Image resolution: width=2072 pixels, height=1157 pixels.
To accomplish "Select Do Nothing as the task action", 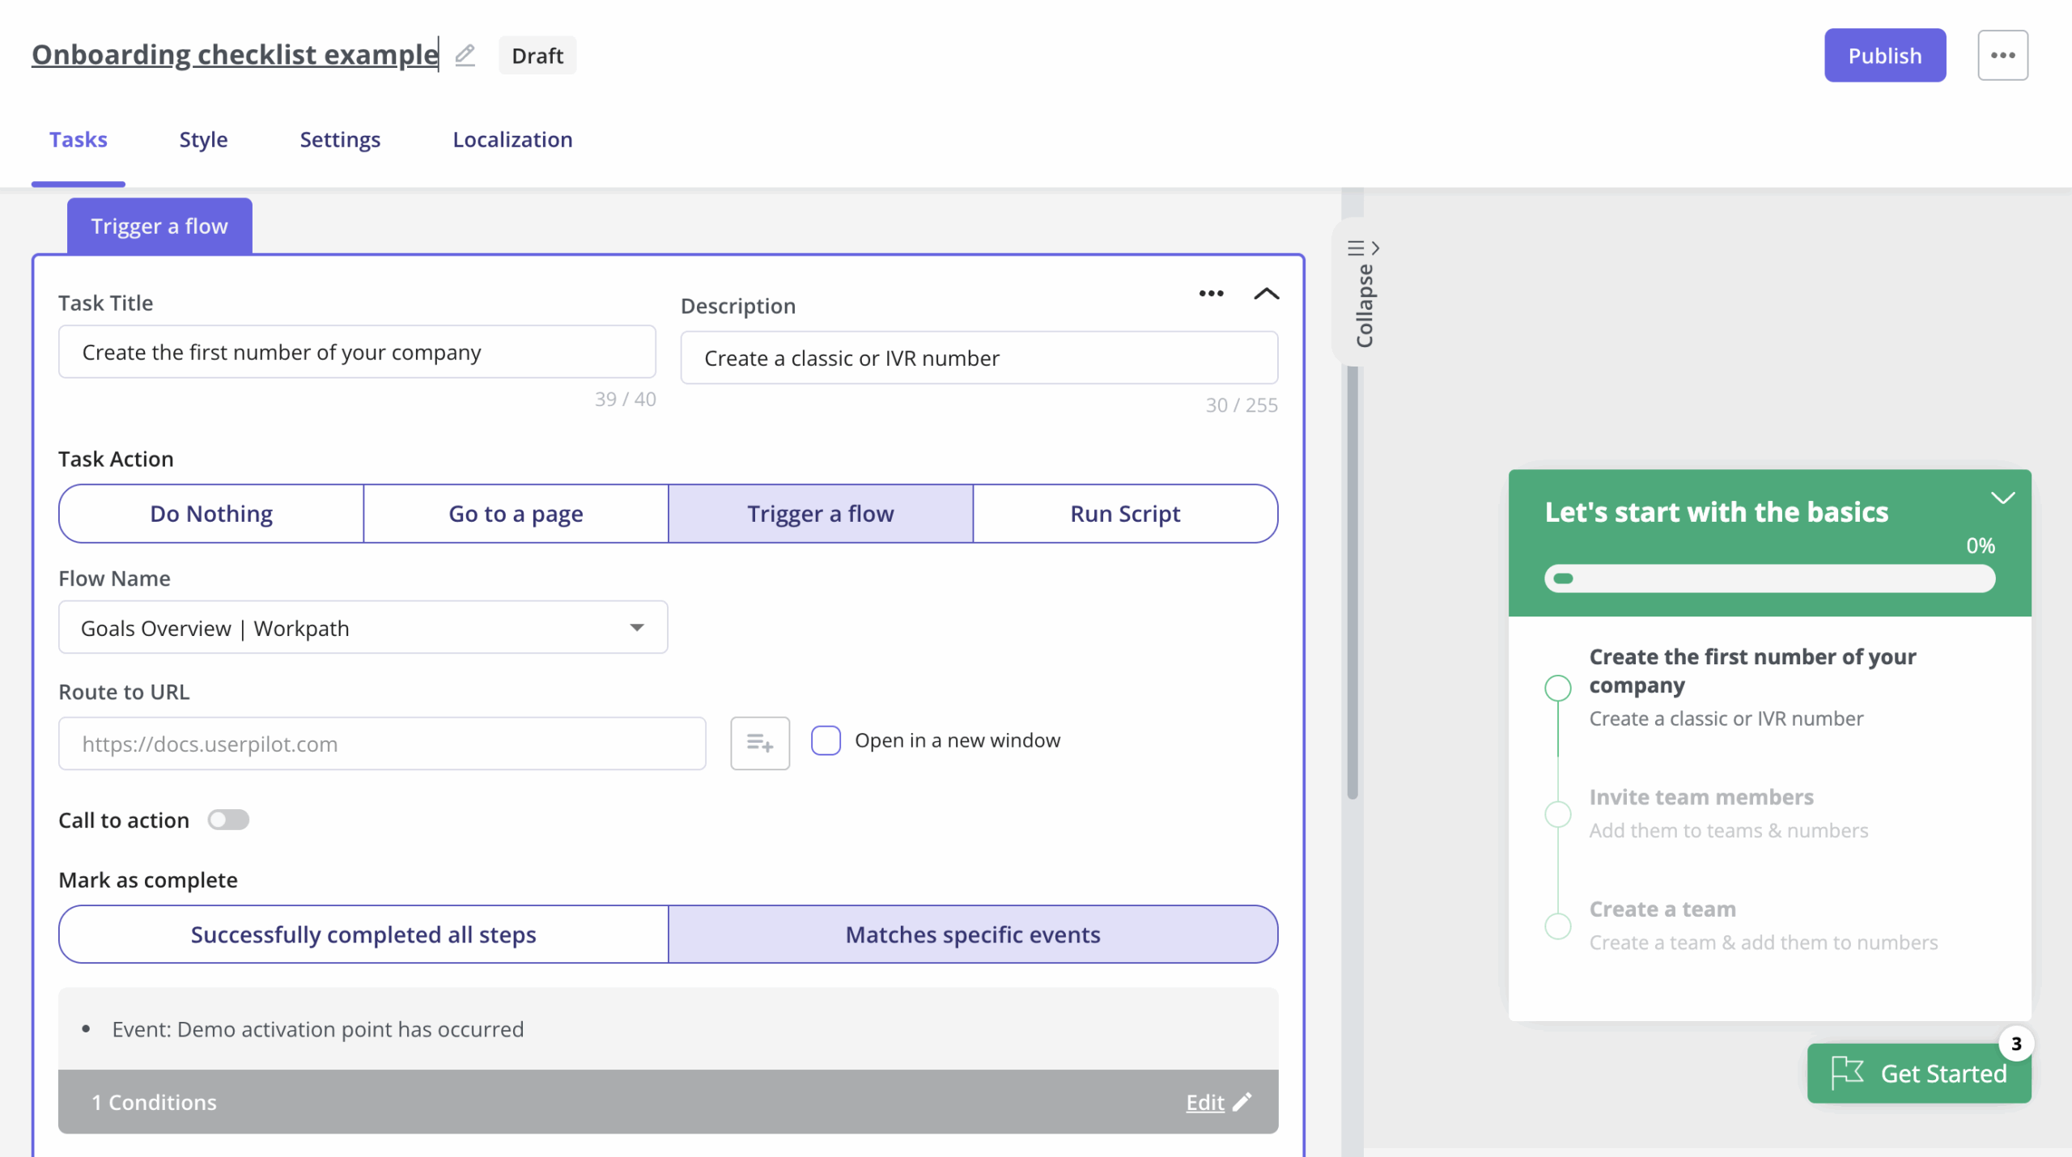I will [210, 513].
